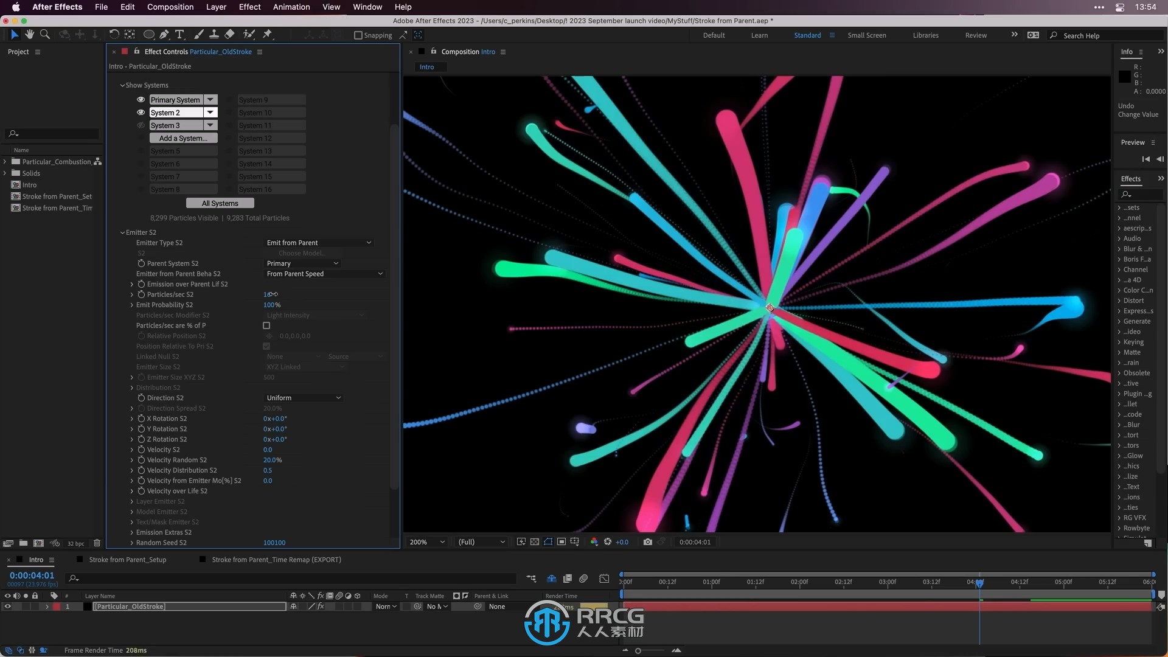Click the Animation menu in menu bar

[x=291, y=7]
